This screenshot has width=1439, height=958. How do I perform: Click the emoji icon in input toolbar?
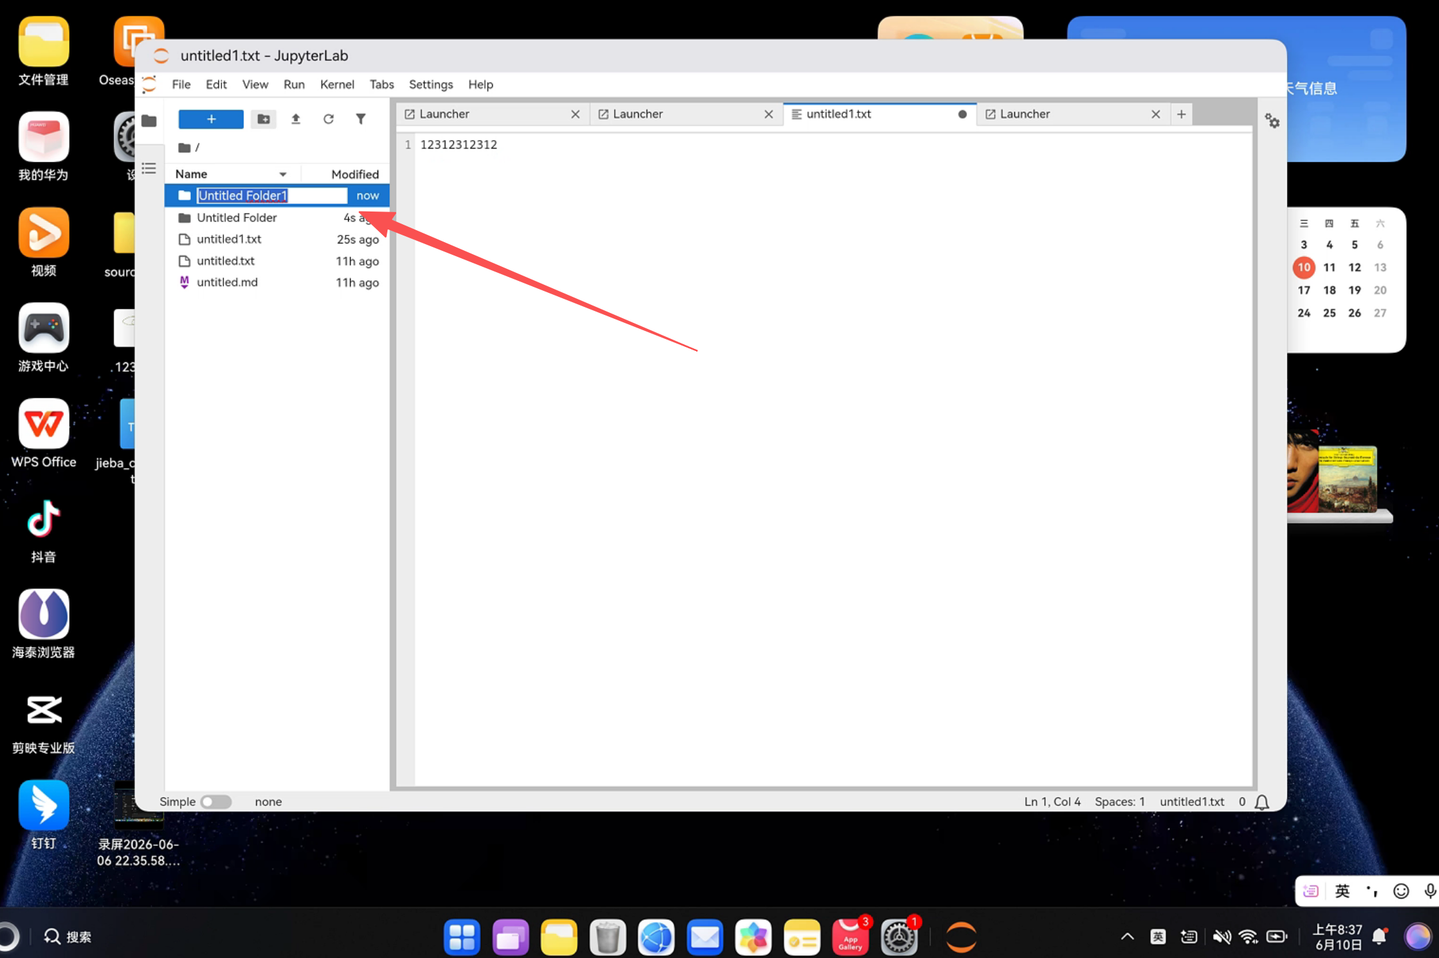1401,891
